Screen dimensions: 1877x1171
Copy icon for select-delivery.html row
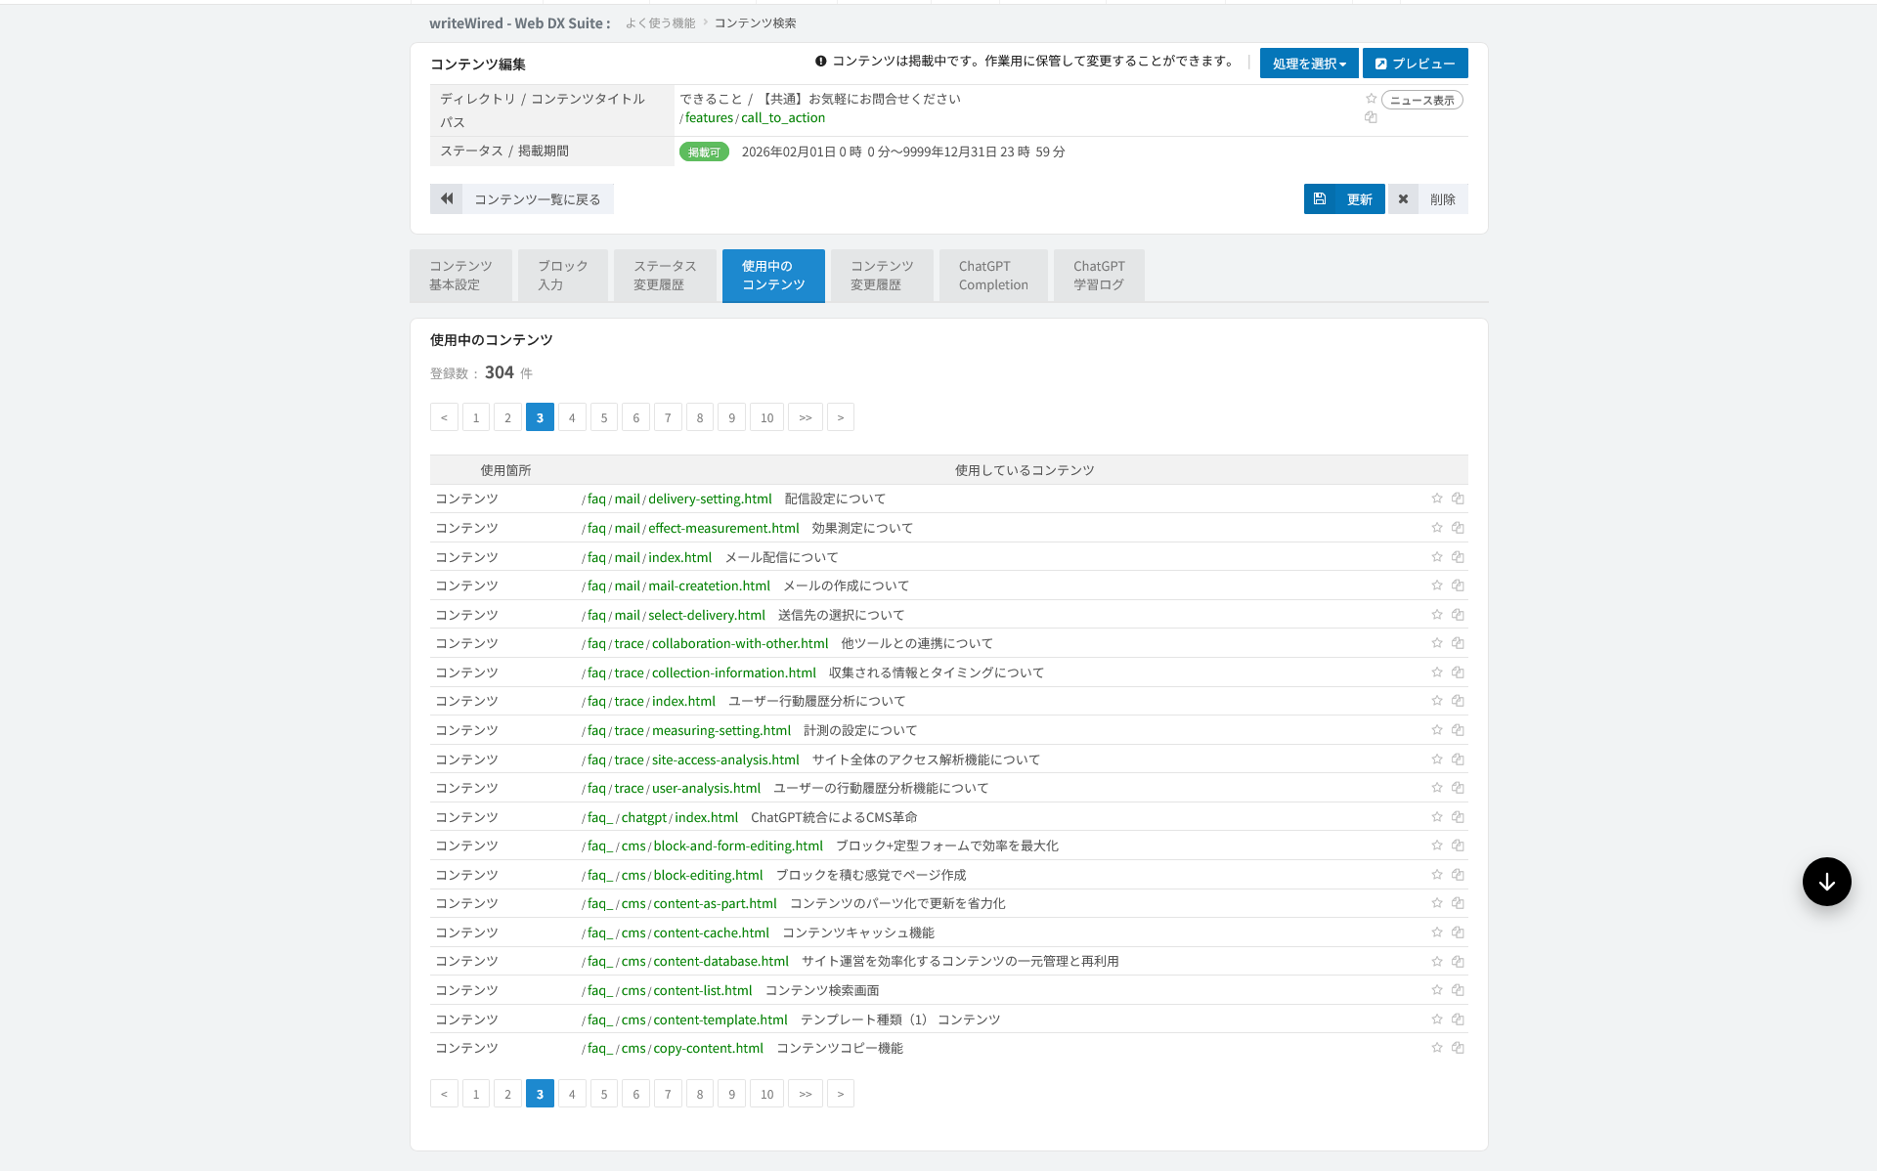(1458, 615)
